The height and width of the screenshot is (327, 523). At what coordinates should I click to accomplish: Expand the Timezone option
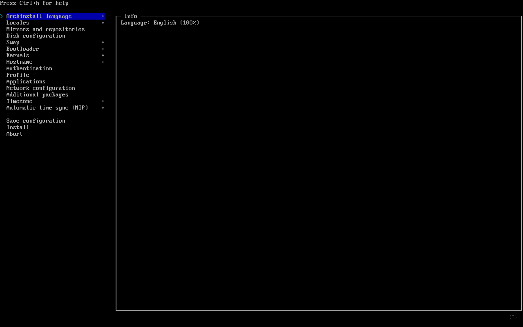click(x=103, y=101)
